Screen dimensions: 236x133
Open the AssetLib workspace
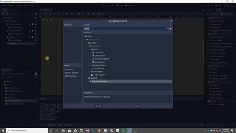(129, 6)
